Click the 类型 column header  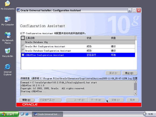tap(123, 38)
